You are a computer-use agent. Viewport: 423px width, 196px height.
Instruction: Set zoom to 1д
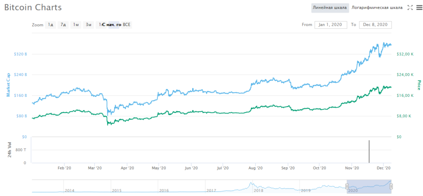click(50, 25)
